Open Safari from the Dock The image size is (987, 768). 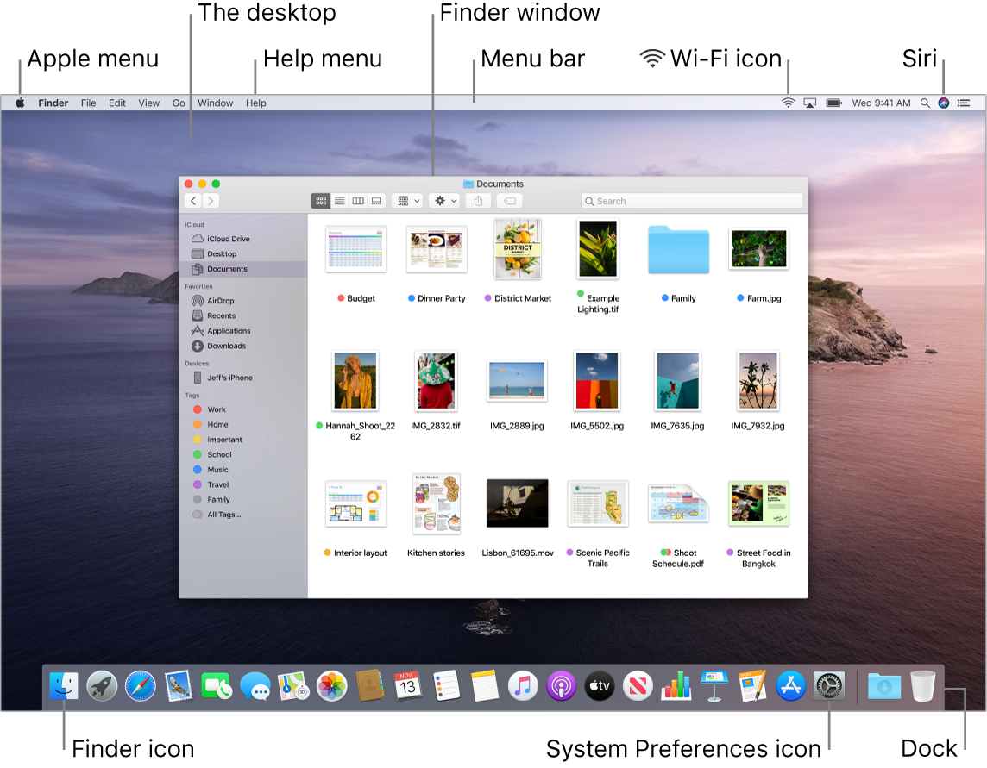[x=140, y=686]
